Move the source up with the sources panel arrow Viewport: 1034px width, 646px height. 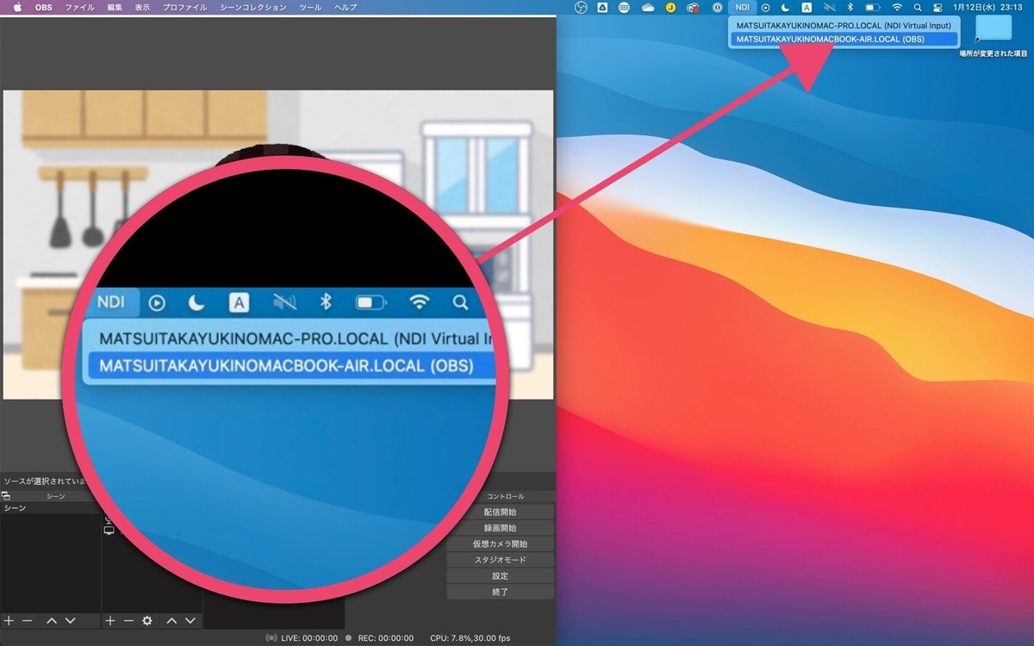pos(171,620)
